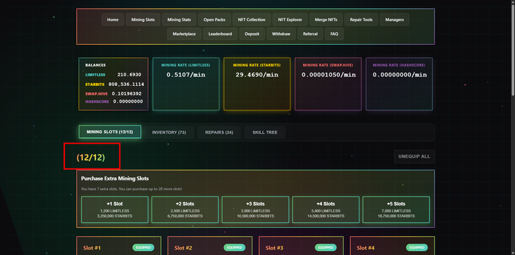
Task: Click the LIMITLESS mining rate card
Action: pyautogui.click(x=186, y=84)
